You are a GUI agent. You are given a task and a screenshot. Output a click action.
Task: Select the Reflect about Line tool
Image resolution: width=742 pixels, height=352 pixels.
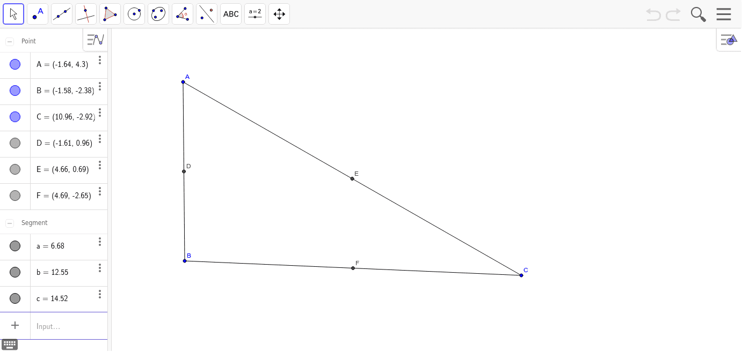207,14
